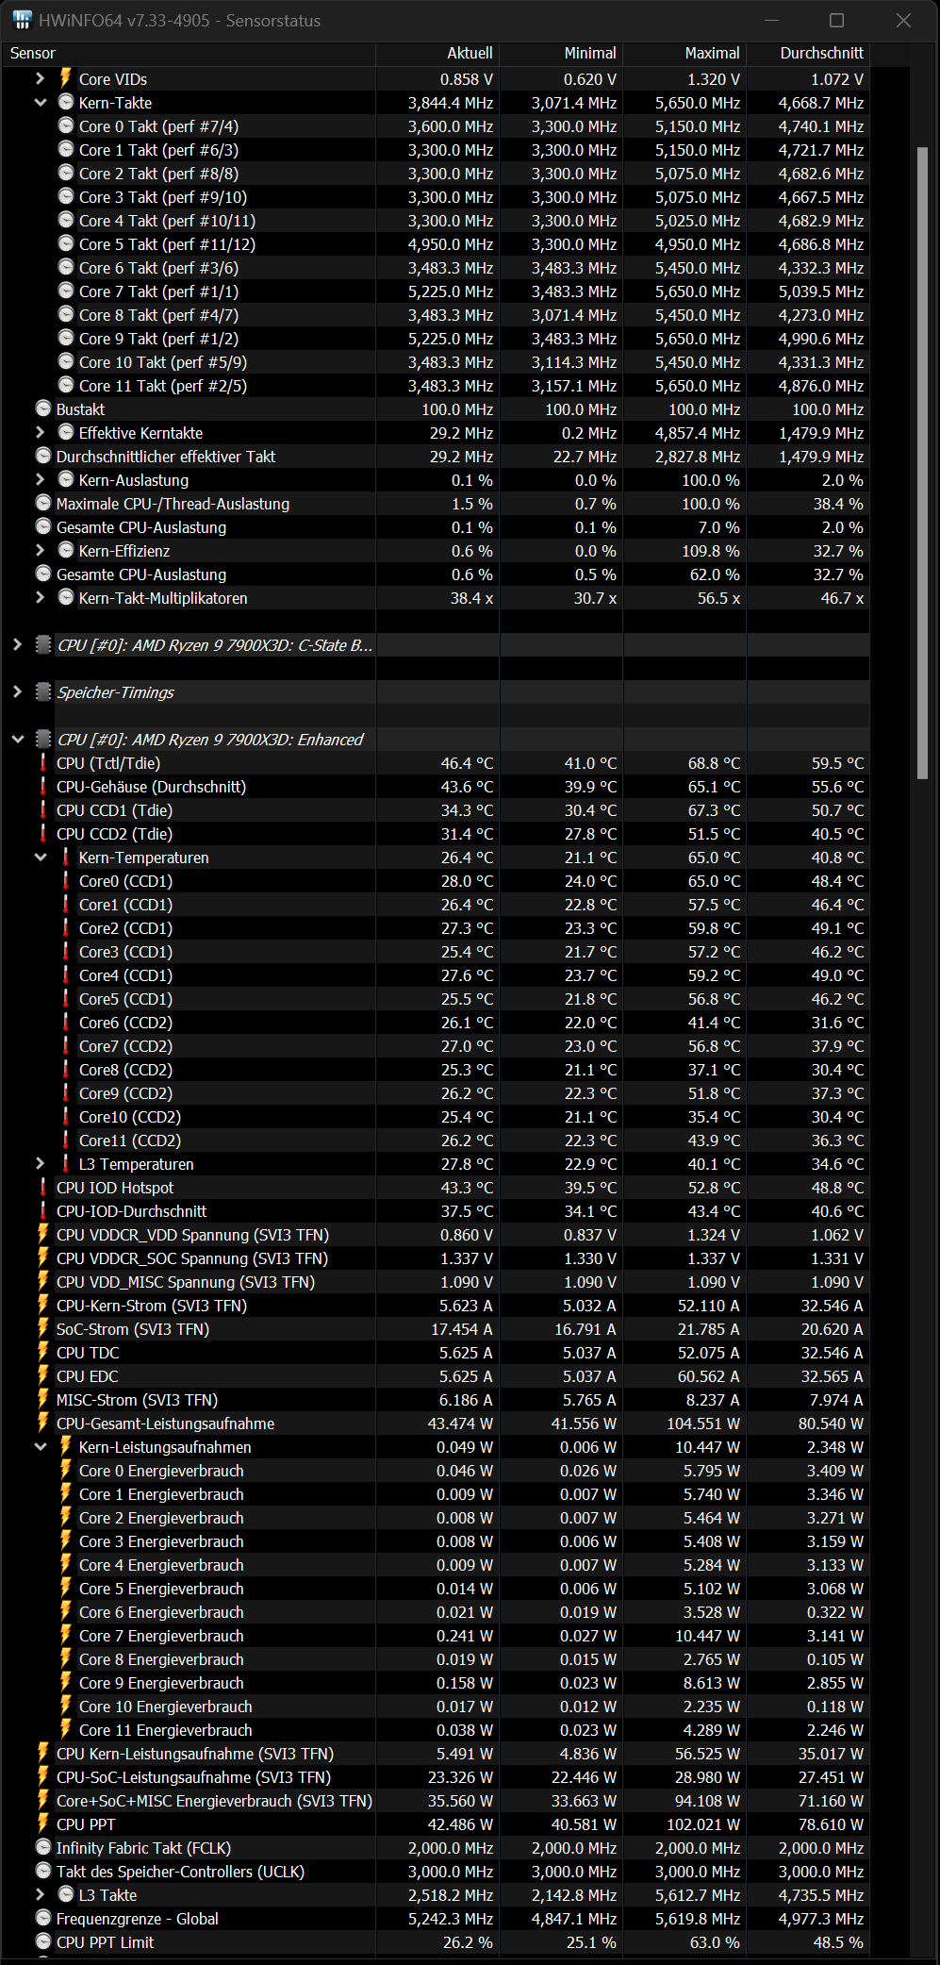Expand Kern-Takt-Multiplikatoren

(x=41, y=597)
